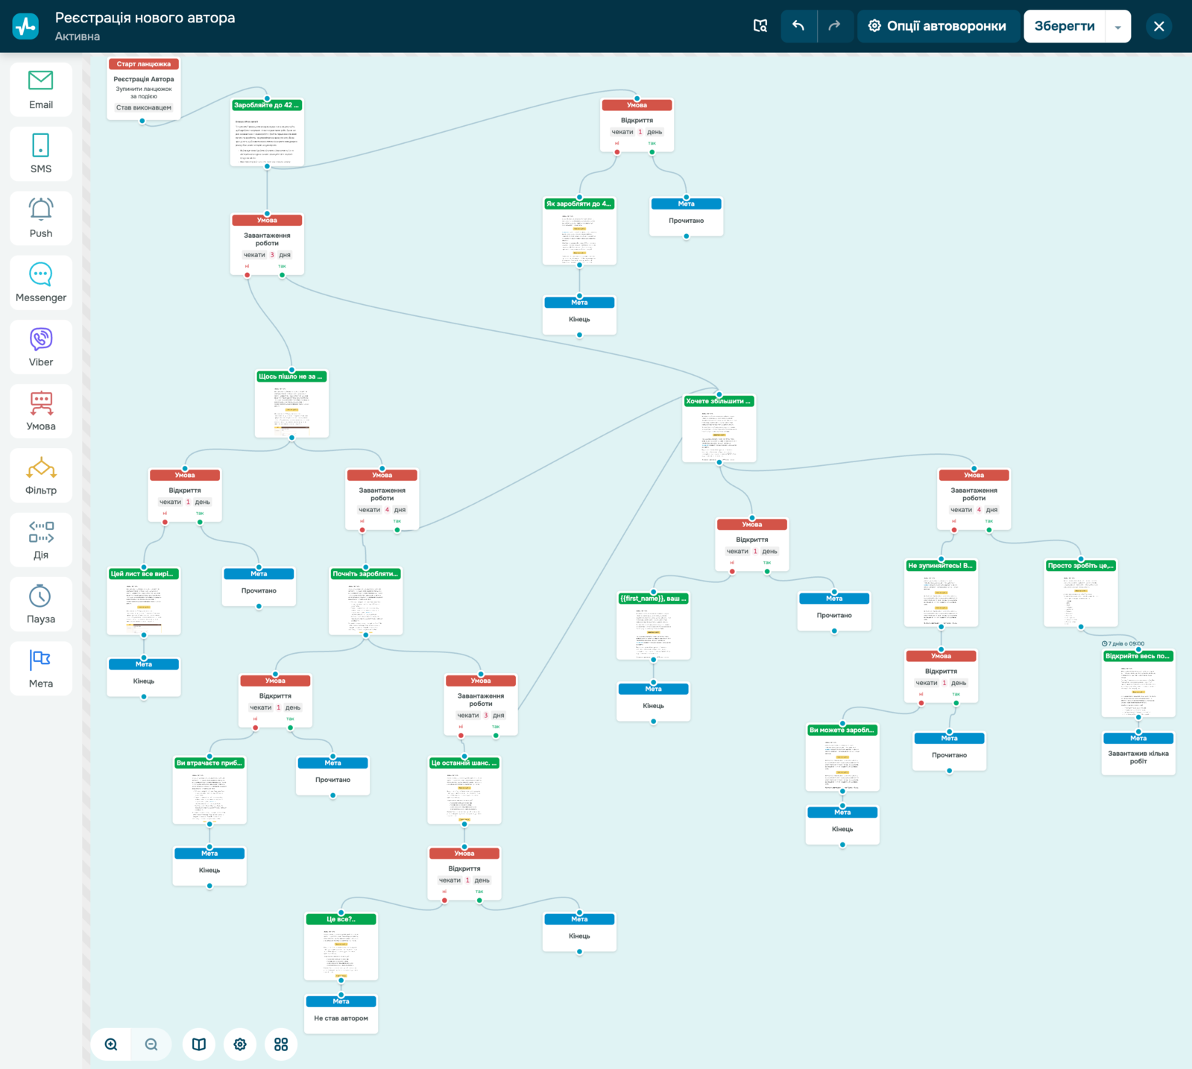Select the Мета goal block in sidebar
The width and height of the screenshot is (1192, 1069).
click(41, 668)
